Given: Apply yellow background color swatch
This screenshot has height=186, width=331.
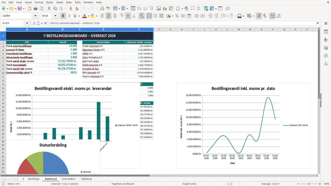Looking at the screenshot, I should pyautogui.click(x=93, y=16).
